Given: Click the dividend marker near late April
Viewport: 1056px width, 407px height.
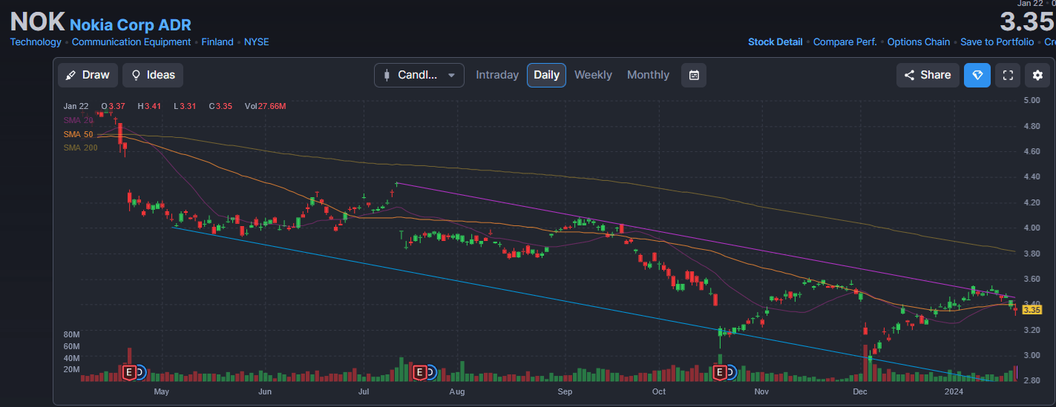Looking at the screenshot, I should tap(139, 372).
